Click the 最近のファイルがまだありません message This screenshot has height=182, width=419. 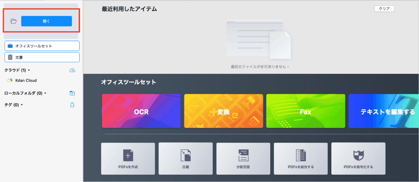point(260,66)
